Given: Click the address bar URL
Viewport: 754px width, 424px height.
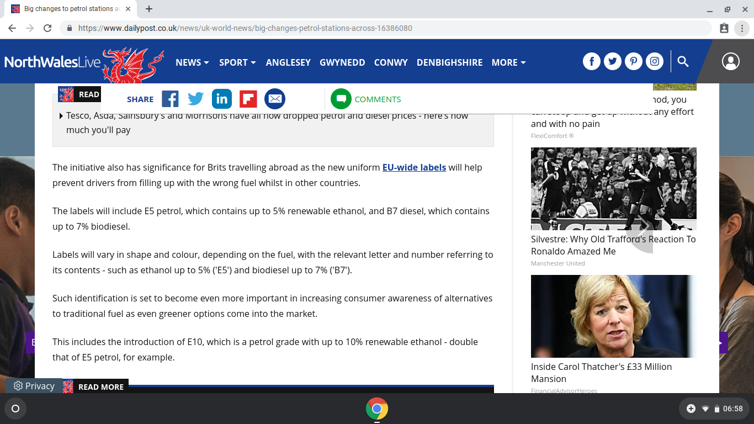Looking at the screenshot, I should [x=245, y=28].
